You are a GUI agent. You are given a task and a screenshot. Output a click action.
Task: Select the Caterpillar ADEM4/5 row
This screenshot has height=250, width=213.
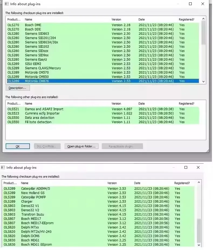pyautogui.click(x=99, y=189)
